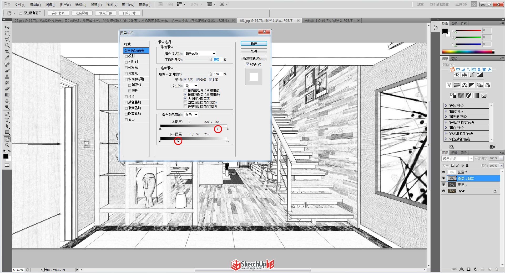Open the Layers panel fill slider arrow

pyautogui.click(x=501, y=166)
